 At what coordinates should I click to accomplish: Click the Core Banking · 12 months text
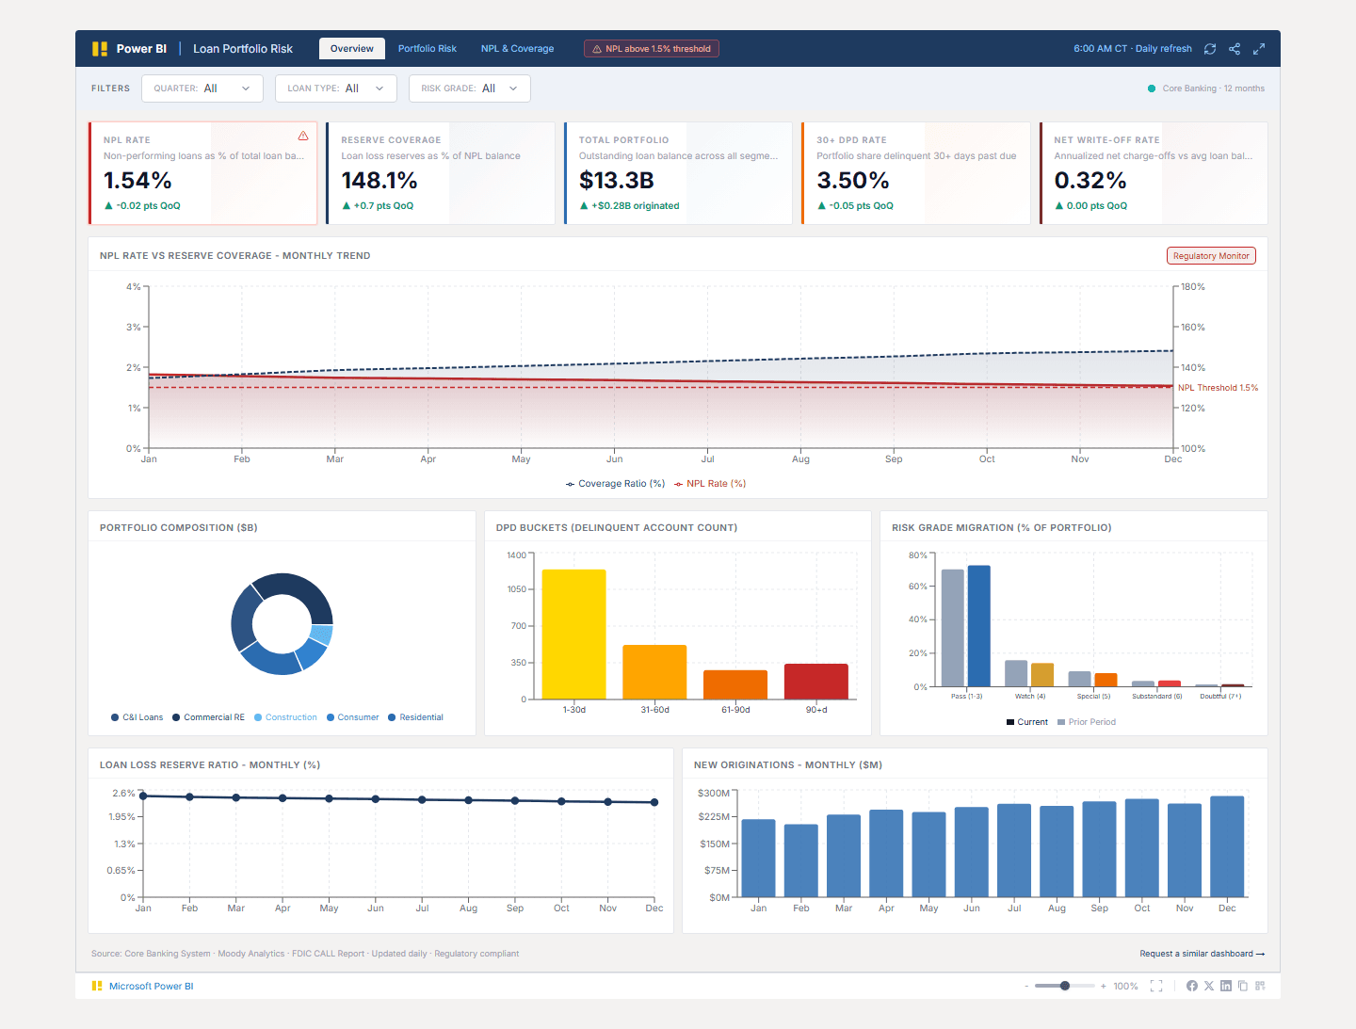[x=1214, y=88]
